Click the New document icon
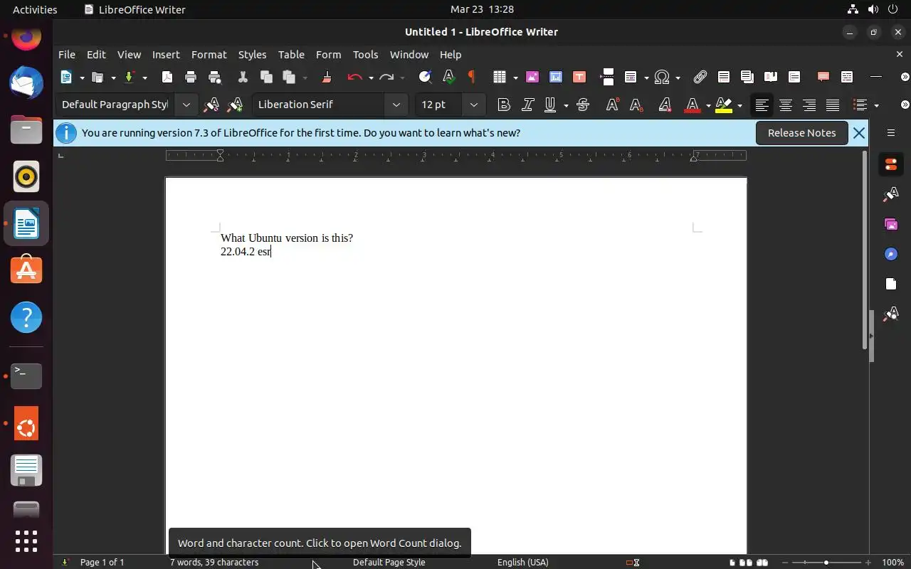This screenshot has height=569, width=911. (x=66, y=77)
